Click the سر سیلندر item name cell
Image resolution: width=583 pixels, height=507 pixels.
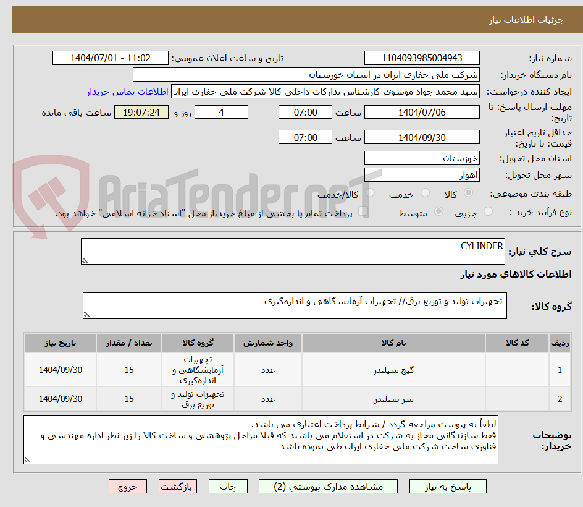click(394, 399)
